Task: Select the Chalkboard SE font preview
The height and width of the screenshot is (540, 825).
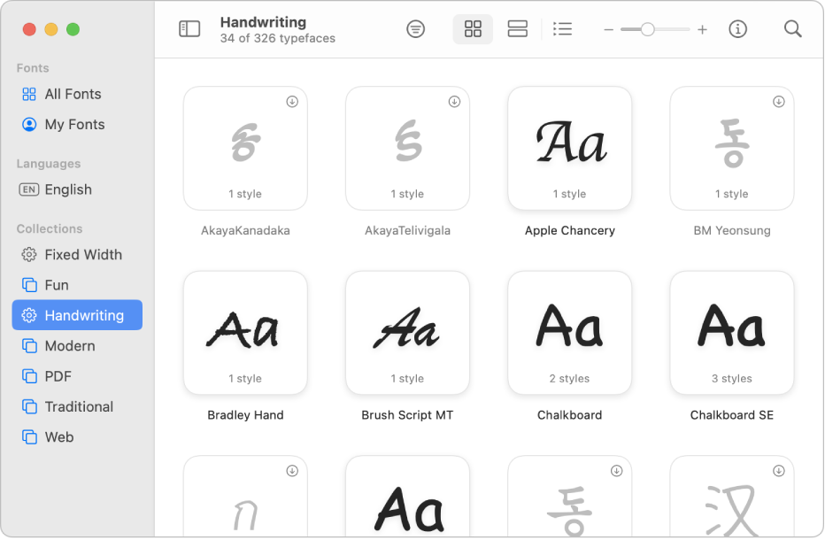Action: (x=732, y=333)
